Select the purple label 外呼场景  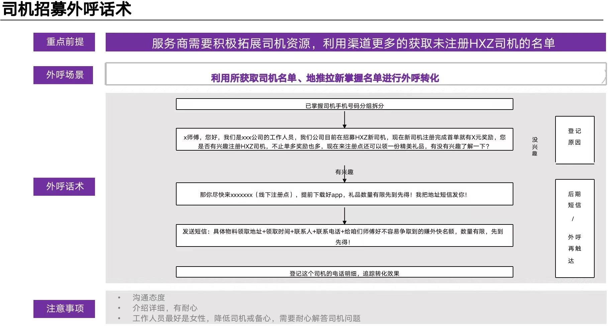[63, 75]
